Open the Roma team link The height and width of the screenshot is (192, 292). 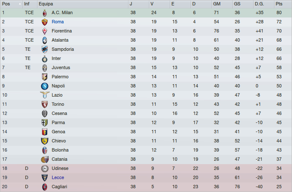(x=58, y=22)
